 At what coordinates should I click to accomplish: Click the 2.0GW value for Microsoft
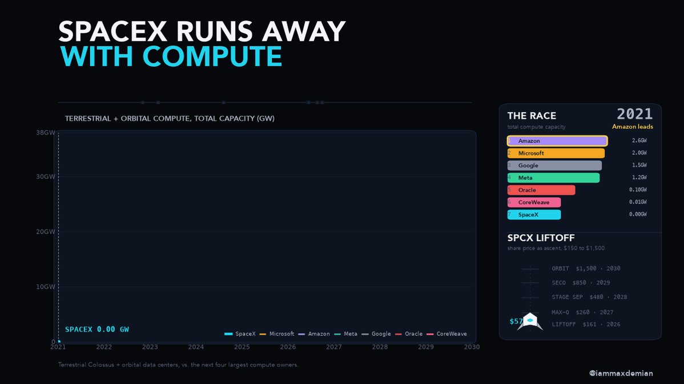point(639,153)
